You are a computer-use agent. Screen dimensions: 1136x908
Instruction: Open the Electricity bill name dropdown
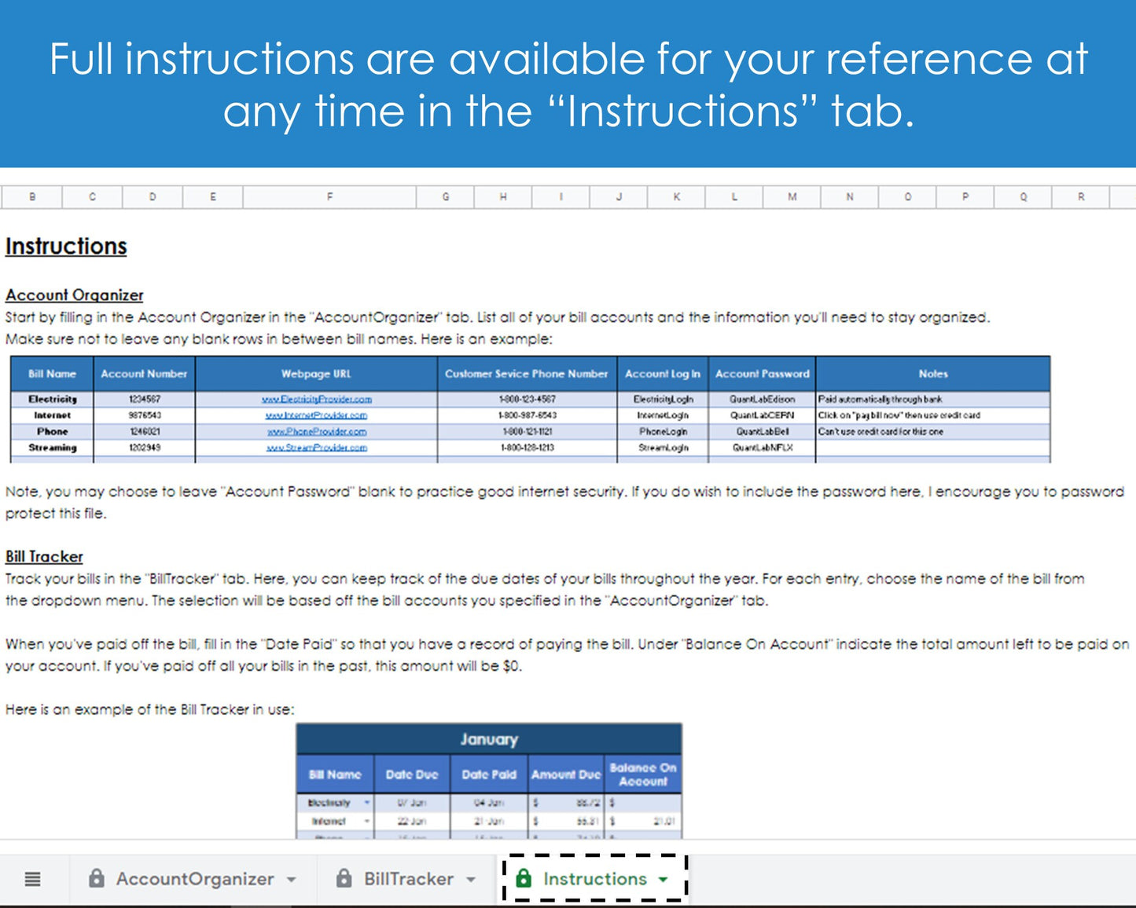click(366, 803)
